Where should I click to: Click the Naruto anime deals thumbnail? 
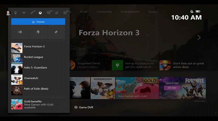pyautogui.click(x=165, y=65)
